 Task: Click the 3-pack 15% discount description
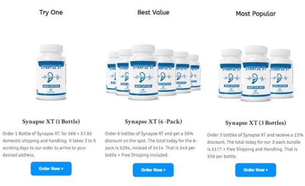pos(255,145)
